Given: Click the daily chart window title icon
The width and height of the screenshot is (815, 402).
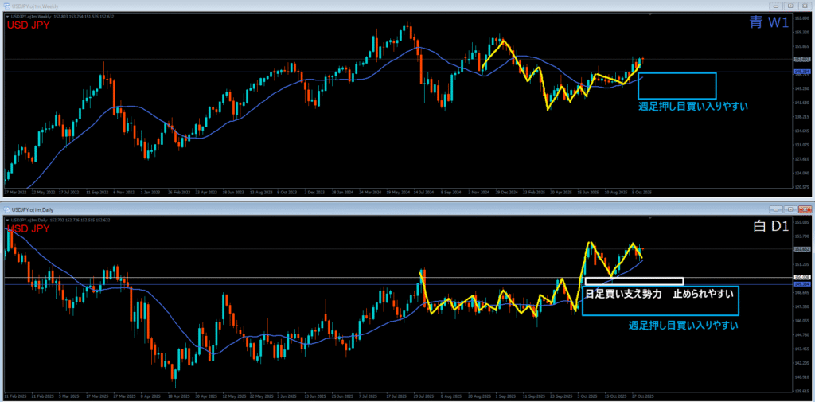Looking at the screenshot, I should [6, 209].
